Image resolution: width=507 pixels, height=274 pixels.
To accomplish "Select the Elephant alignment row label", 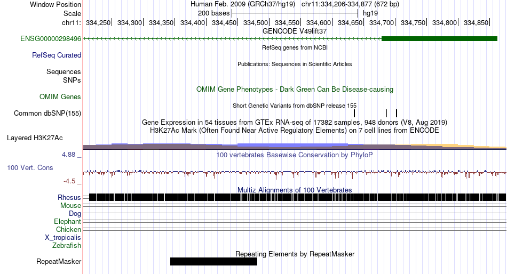I will (67, 222).
